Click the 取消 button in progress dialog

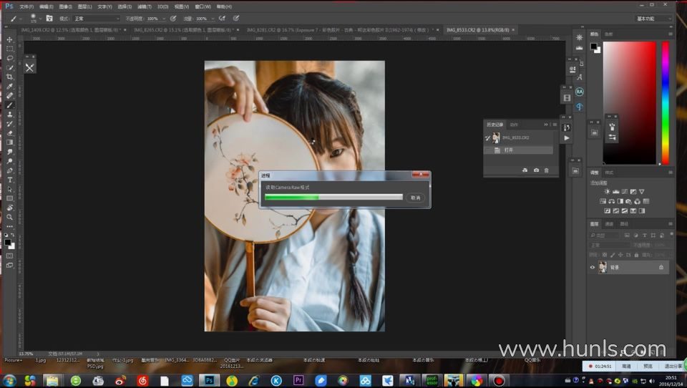tap(415, 198)
